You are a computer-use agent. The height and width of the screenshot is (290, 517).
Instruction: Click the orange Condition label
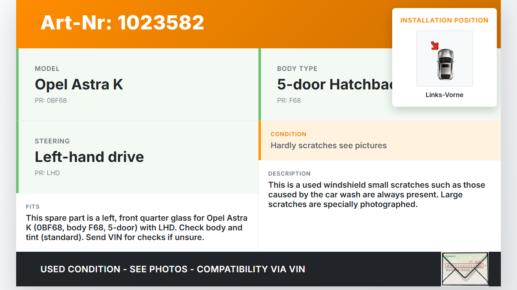click(288, 134)
